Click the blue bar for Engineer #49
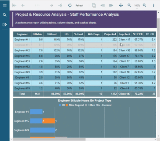This screenshot has width=160, height=141. tap(42, 130)
